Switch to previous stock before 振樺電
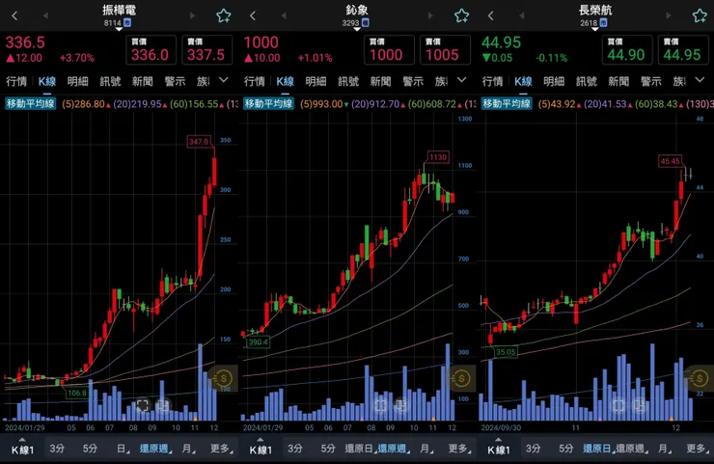Viewport: 714px width, 464px height. tap(45, 16)
